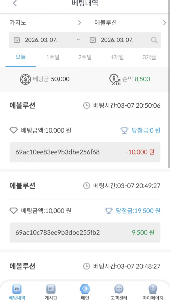Click the search magnifier icon
Viewport: 170px width, 303px height.
(x=154, y=40)
